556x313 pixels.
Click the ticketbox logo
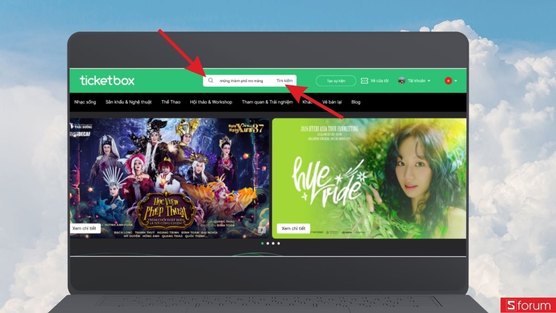pos(107,80)
